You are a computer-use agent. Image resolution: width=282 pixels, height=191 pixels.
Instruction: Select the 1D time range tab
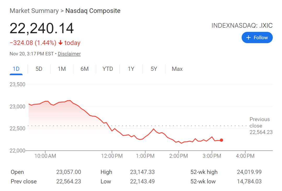click(16, 69)
